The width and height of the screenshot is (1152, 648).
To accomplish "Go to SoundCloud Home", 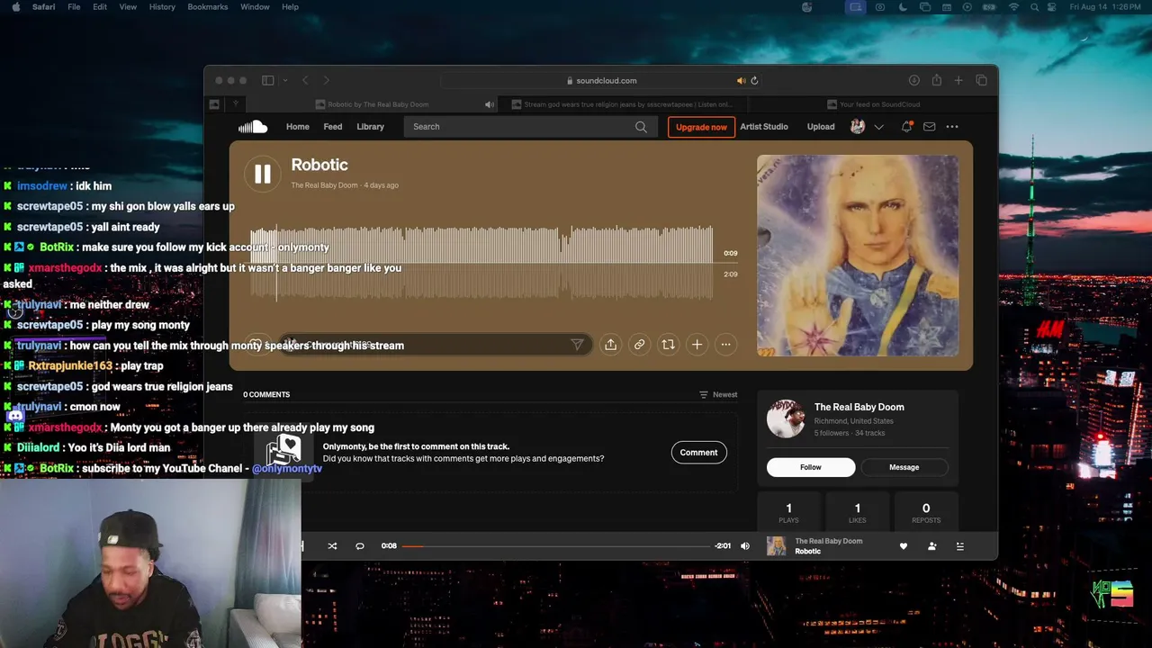I will [x=297, y=127].
